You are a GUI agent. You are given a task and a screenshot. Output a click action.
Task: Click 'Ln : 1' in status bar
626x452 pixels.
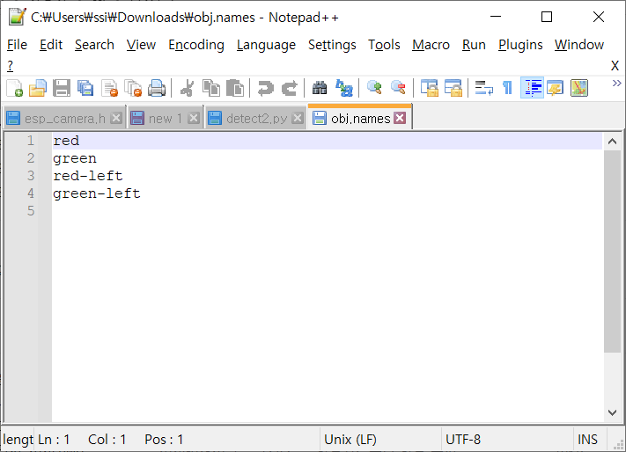point(54,439)
